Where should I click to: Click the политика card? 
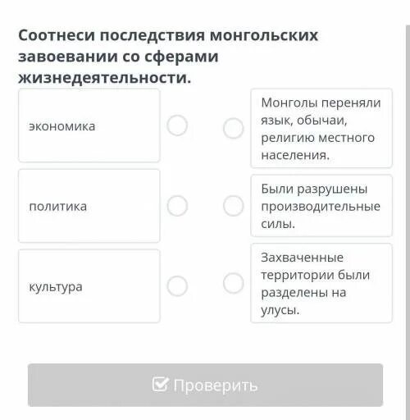pos(89,206)
